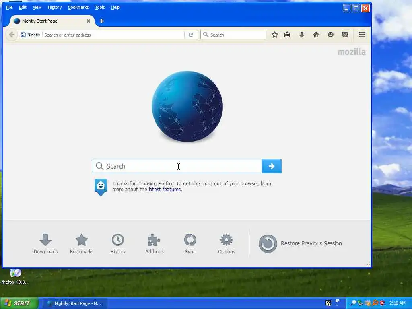Open Bookmarks from start page

(81, 243)
